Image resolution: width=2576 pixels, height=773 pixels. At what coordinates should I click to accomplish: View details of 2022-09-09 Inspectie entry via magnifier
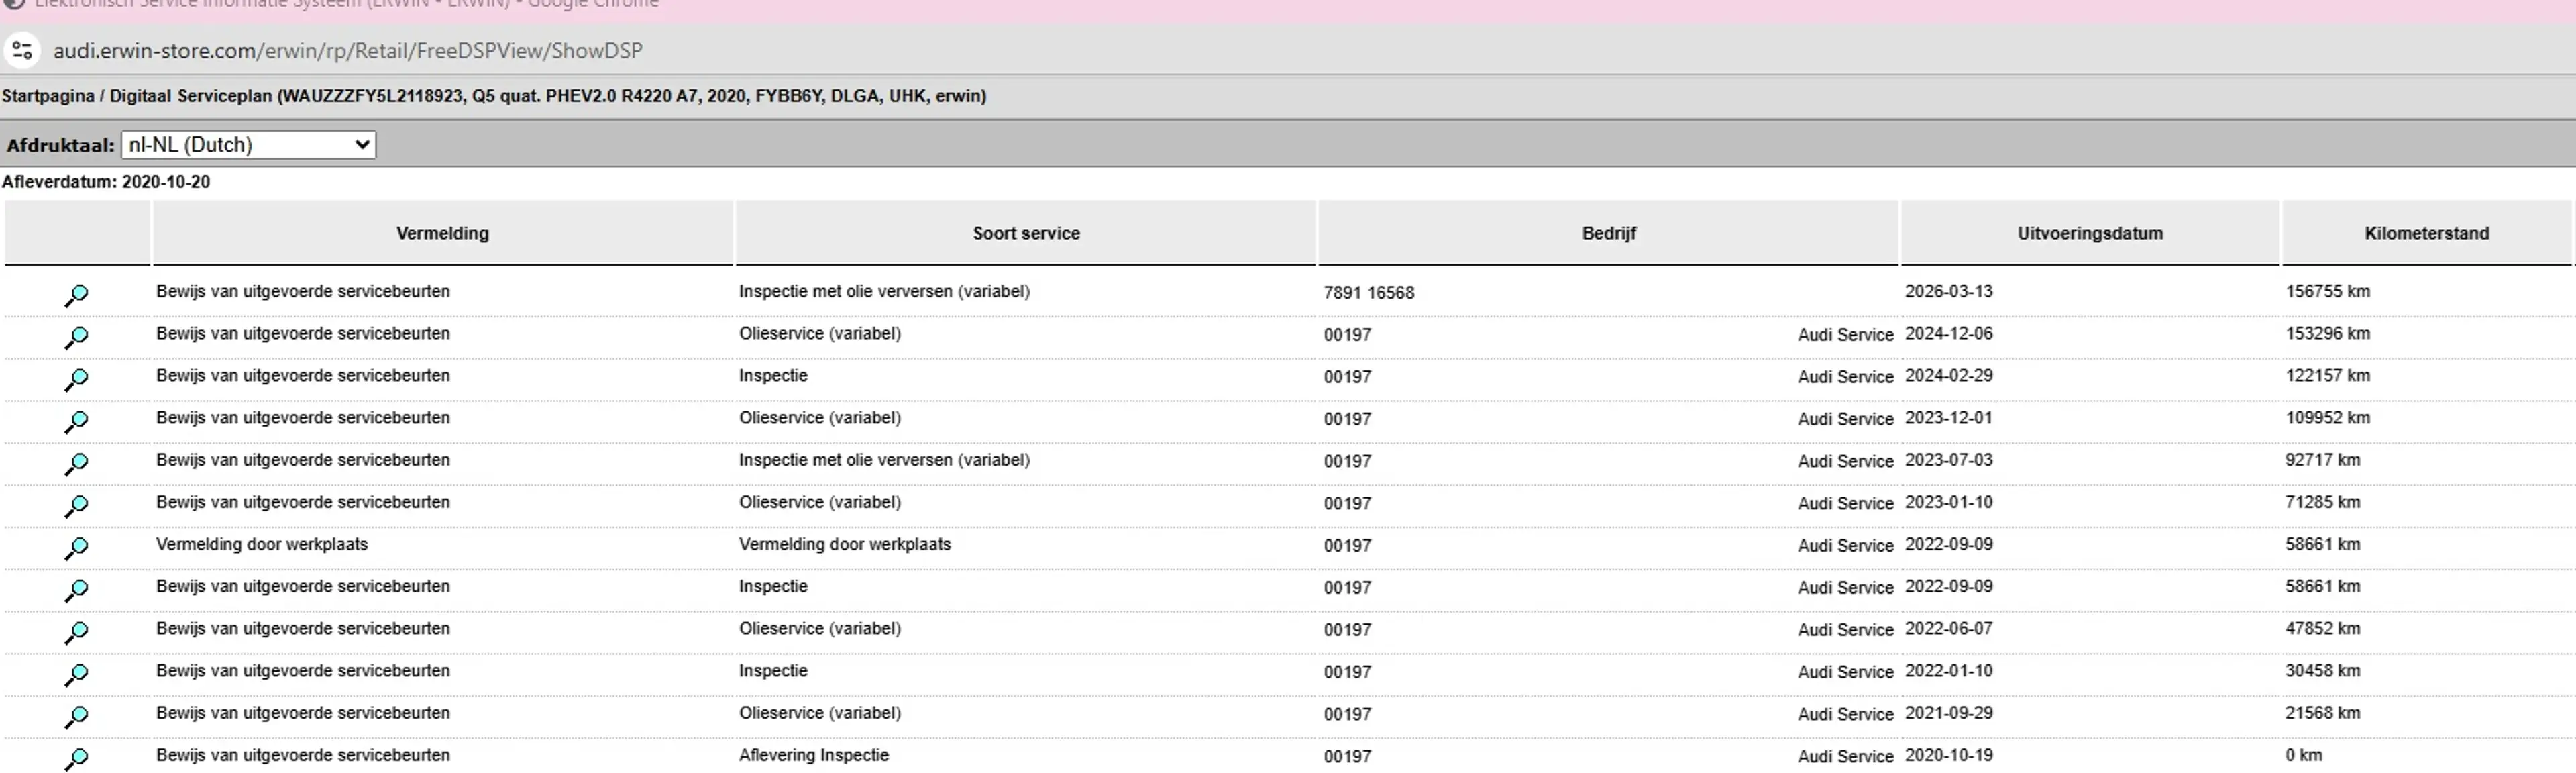coord(76,590)
